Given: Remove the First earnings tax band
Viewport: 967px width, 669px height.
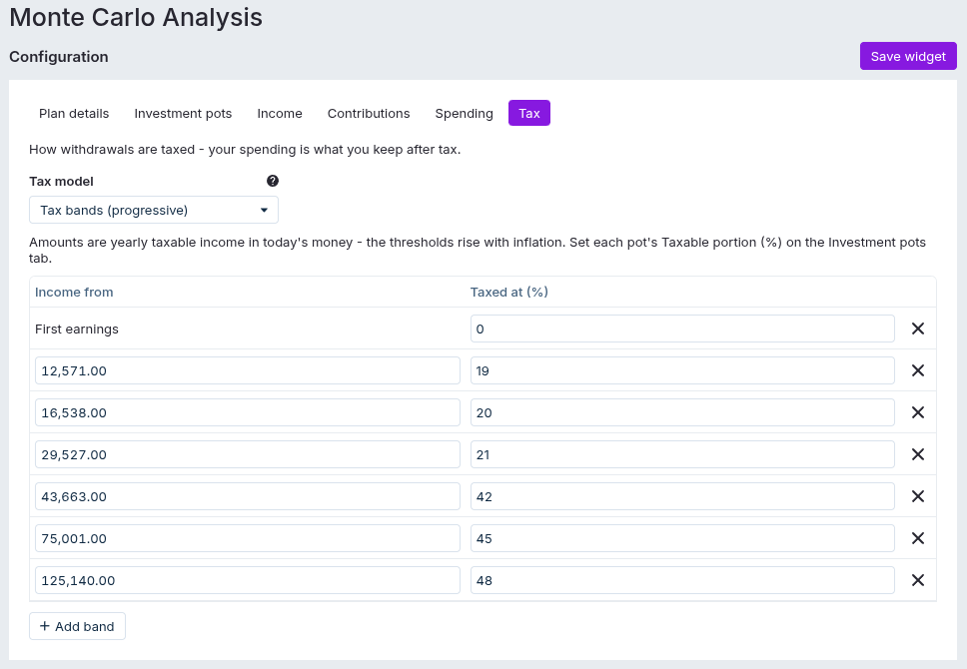Looking at the screenshot, I should click(918, 329).
